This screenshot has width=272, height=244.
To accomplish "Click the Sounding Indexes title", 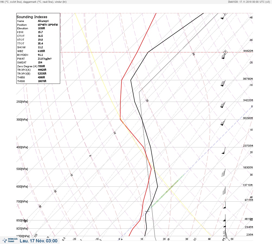I will 32,17.
